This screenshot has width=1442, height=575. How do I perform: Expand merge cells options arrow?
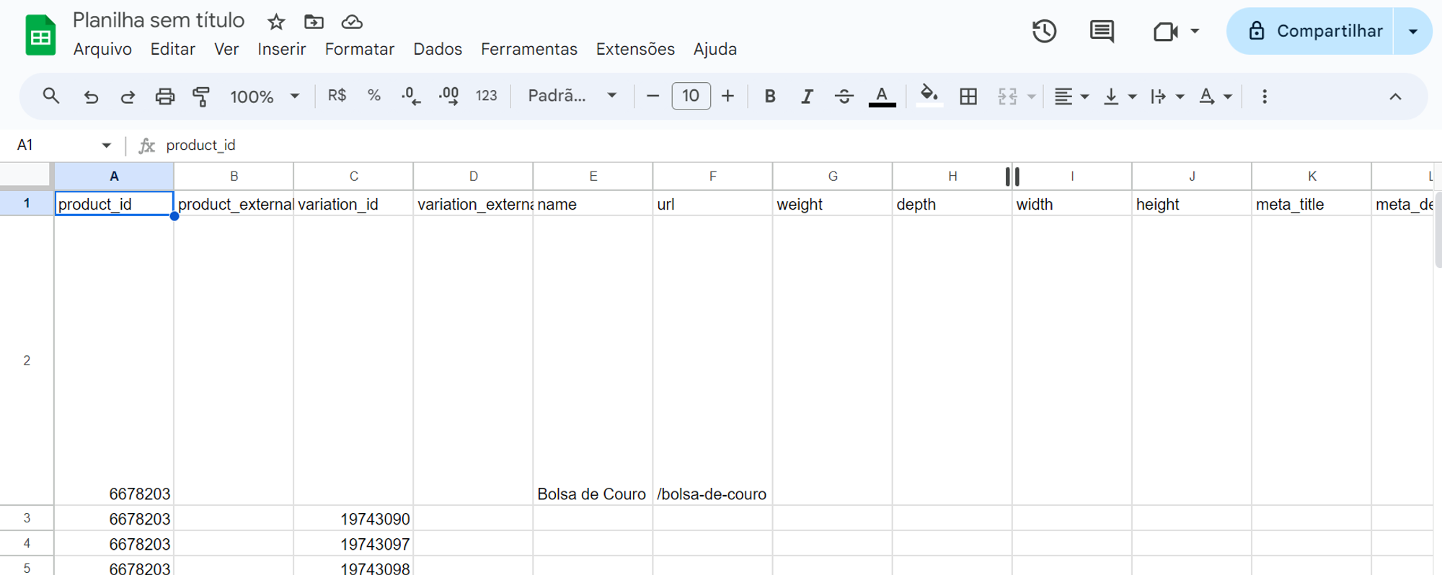[1031, 97]
